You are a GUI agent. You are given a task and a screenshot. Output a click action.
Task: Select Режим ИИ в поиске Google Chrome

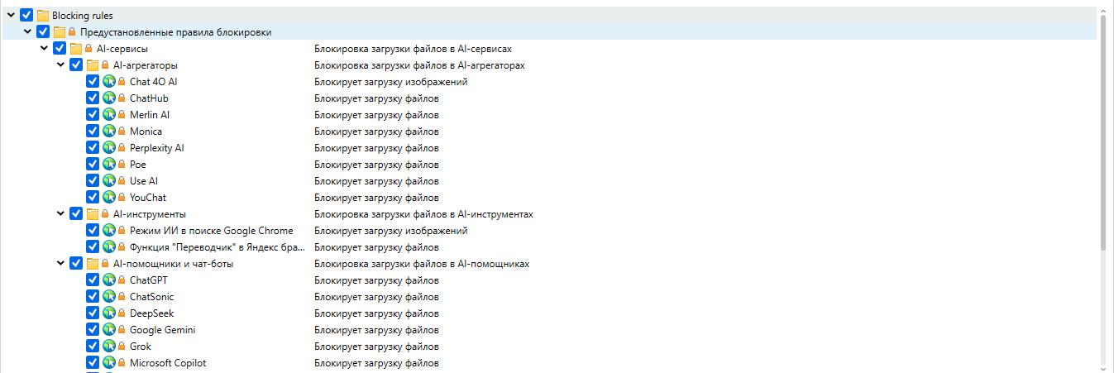click(x=211, y=231)
